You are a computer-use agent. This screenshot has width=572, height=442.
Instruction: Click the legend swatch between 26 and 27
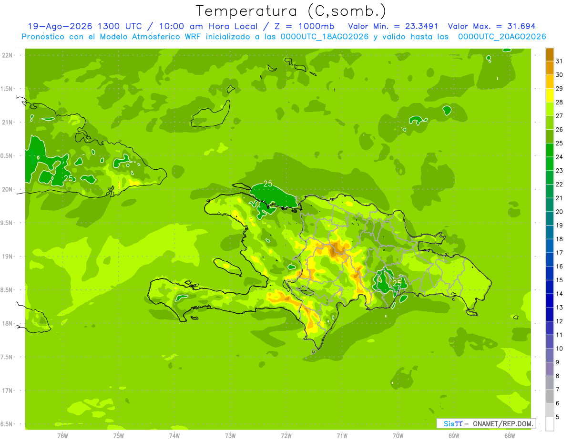point(550,123)
